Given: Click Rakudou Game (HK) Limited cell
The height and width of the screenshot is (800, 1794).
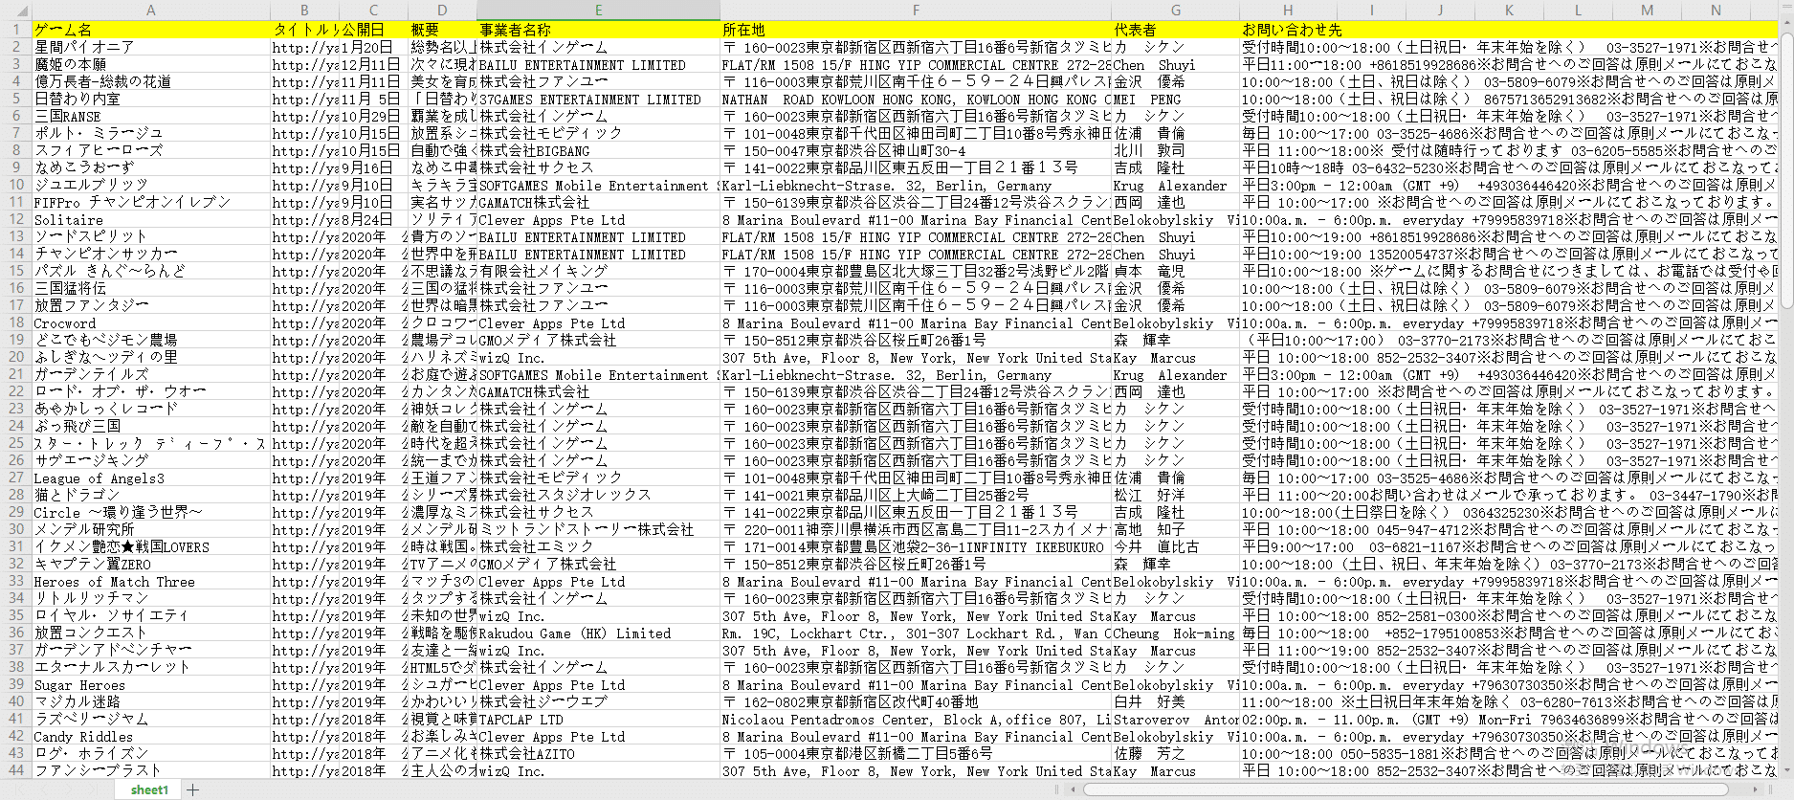Looking at the screenshot, I should [598, 633].
